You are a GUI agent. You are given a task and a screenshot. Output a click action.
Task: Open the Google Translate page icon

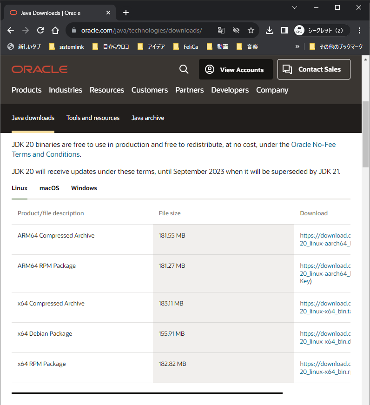pyautogui.click(x=221, y=30)
